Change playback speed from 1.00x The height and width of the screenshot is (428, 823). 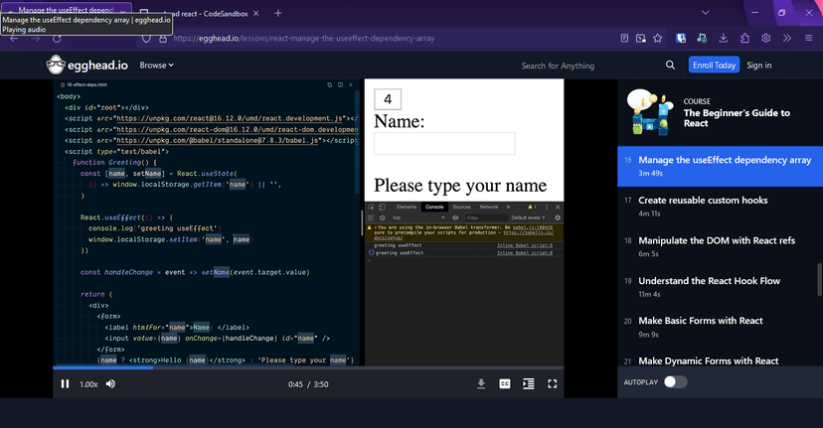point(88,384)
